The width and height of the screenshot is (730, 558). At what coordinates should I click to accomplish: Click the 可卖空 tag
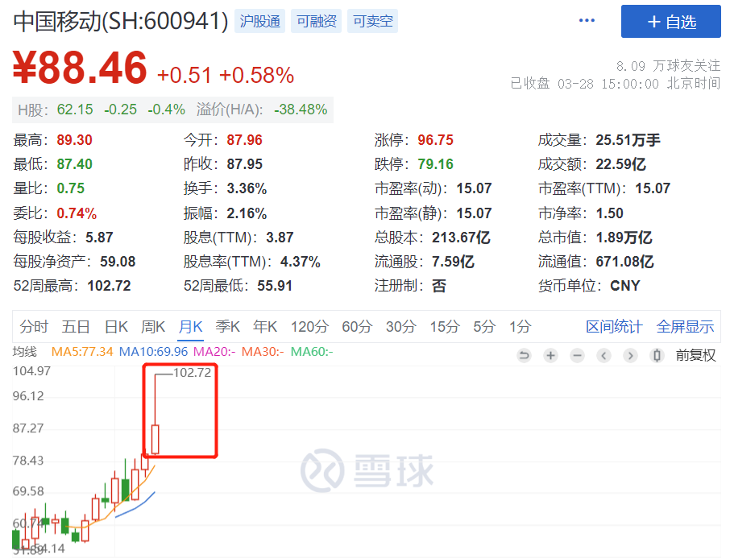(x=372, y=21)
